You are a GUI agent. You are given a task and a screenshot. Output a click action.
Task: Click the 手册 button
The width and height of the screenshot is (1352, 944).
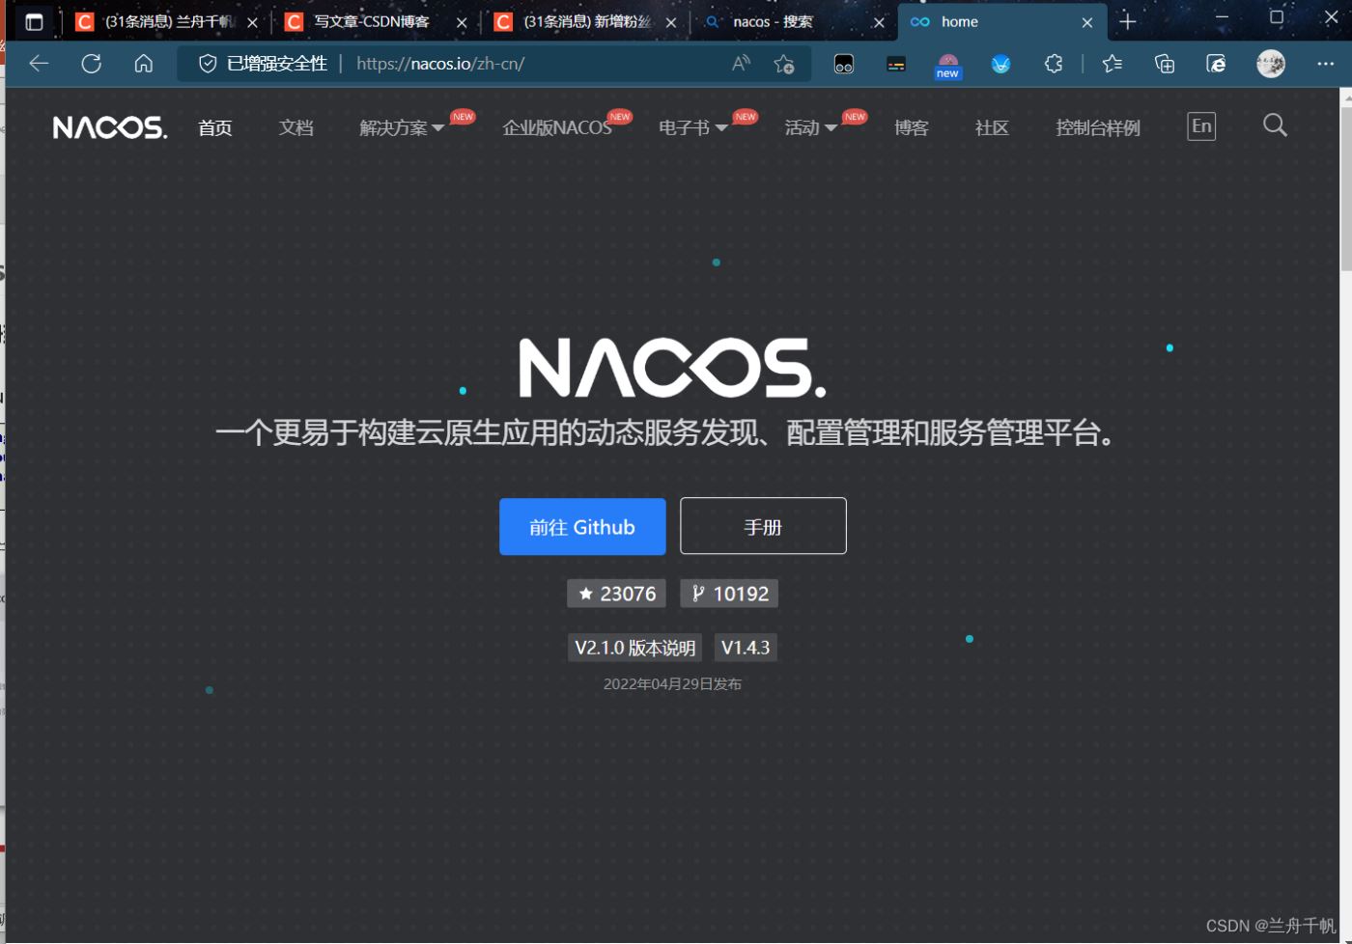pos(763,526)
